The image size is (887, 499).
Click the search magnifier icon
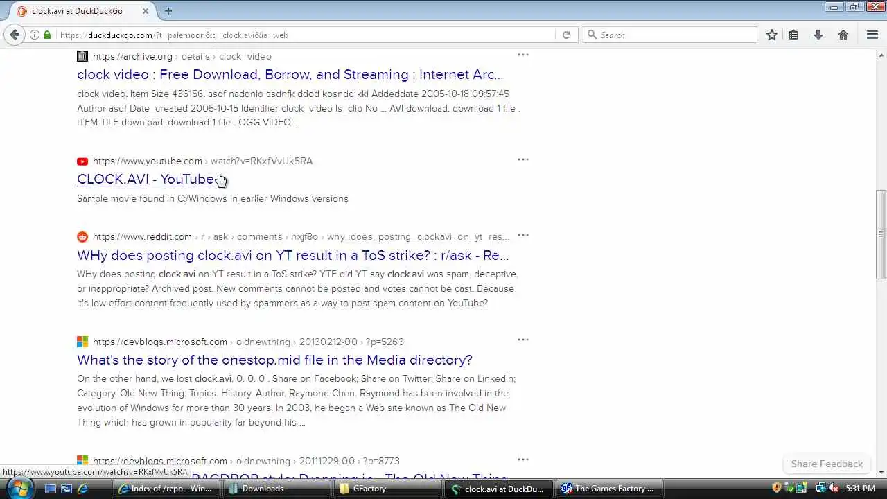coord(592,35)
